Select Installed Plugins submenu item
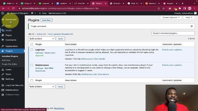Screen dimensions: 198x111 click(10, 56)
